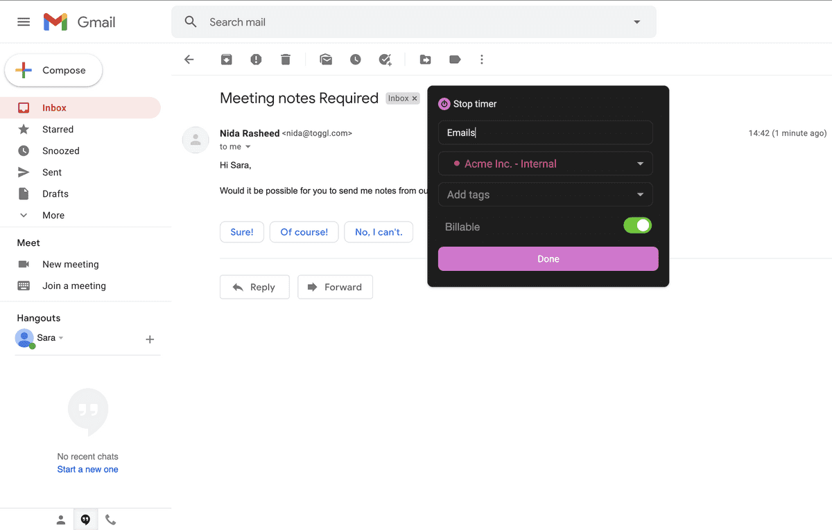
Task: Open the Drafts folder
Action: 56,193
